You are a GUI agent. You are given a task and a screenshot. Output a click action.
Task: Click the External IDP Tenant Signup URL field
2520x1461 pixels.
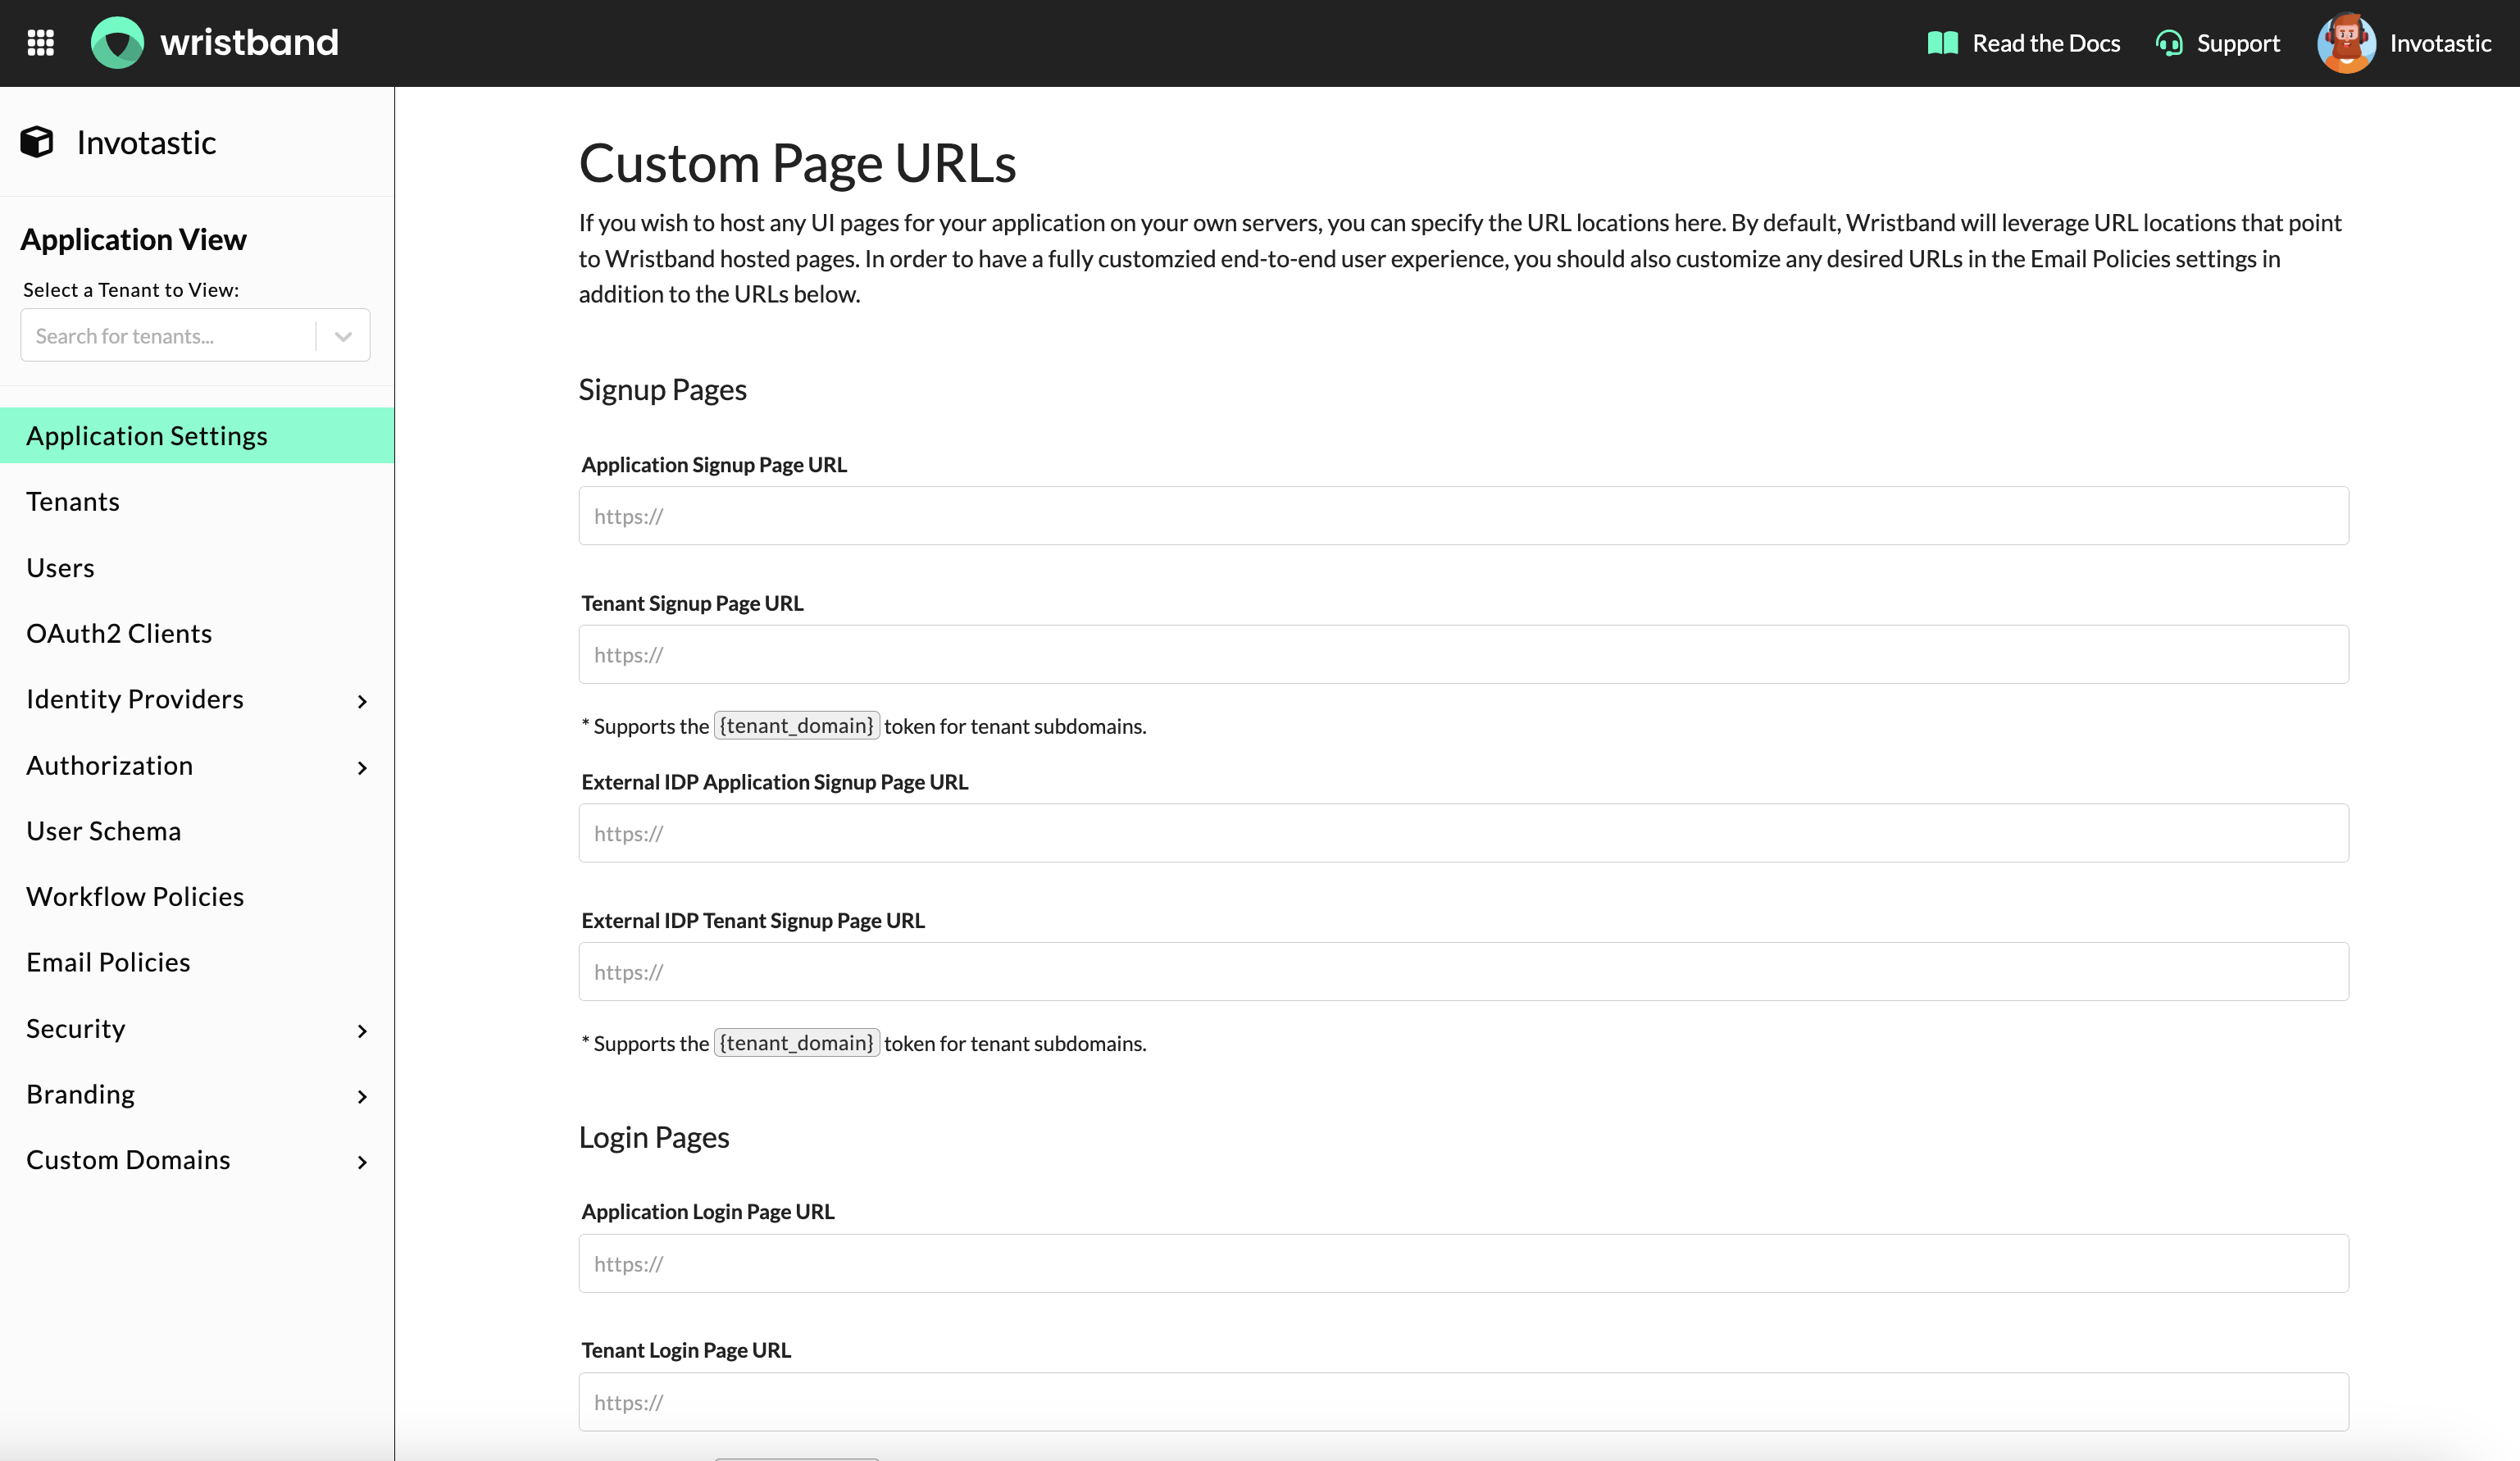pos(1463,972)
